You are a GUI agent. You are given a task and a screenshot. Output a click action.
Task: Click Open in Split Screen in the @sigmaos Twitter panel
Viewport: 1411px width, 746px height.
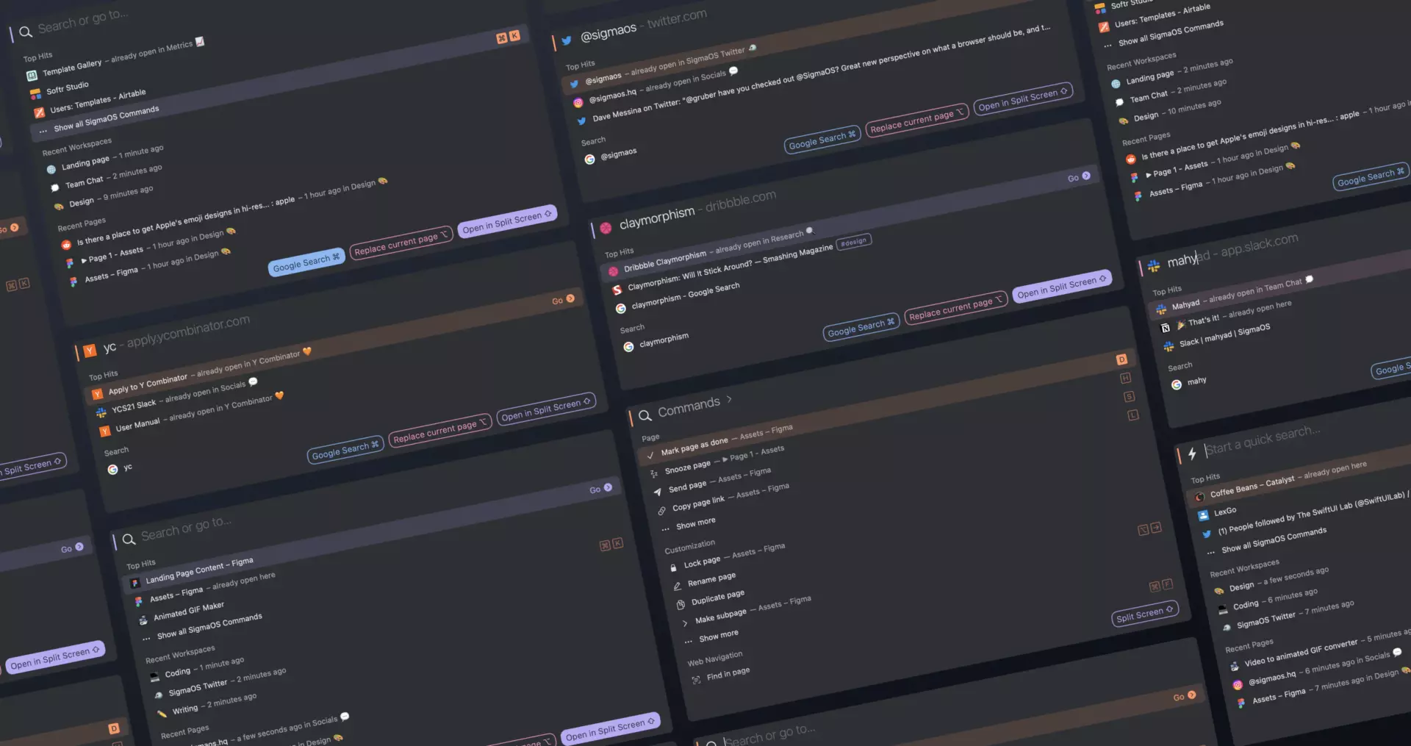pos(1022,101)
